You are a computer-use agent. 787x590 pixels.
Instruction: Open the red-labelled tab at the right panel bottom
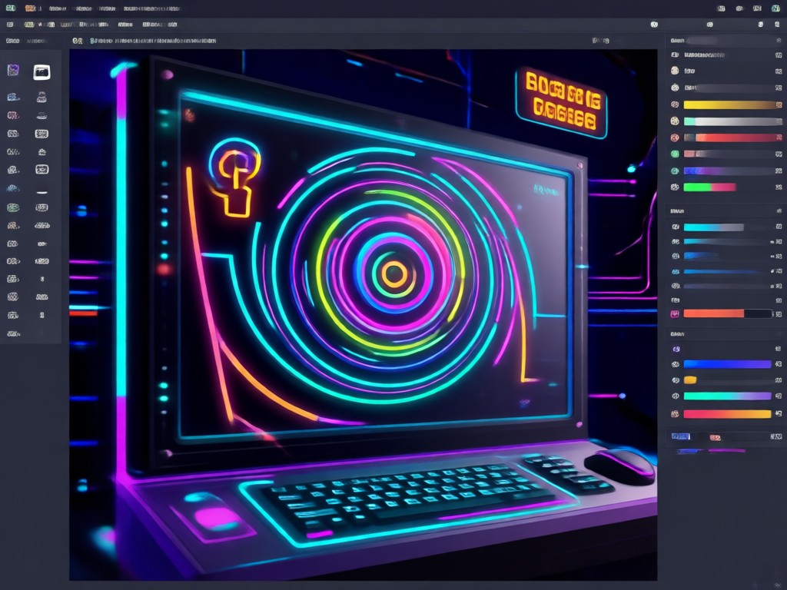(716, 437)
